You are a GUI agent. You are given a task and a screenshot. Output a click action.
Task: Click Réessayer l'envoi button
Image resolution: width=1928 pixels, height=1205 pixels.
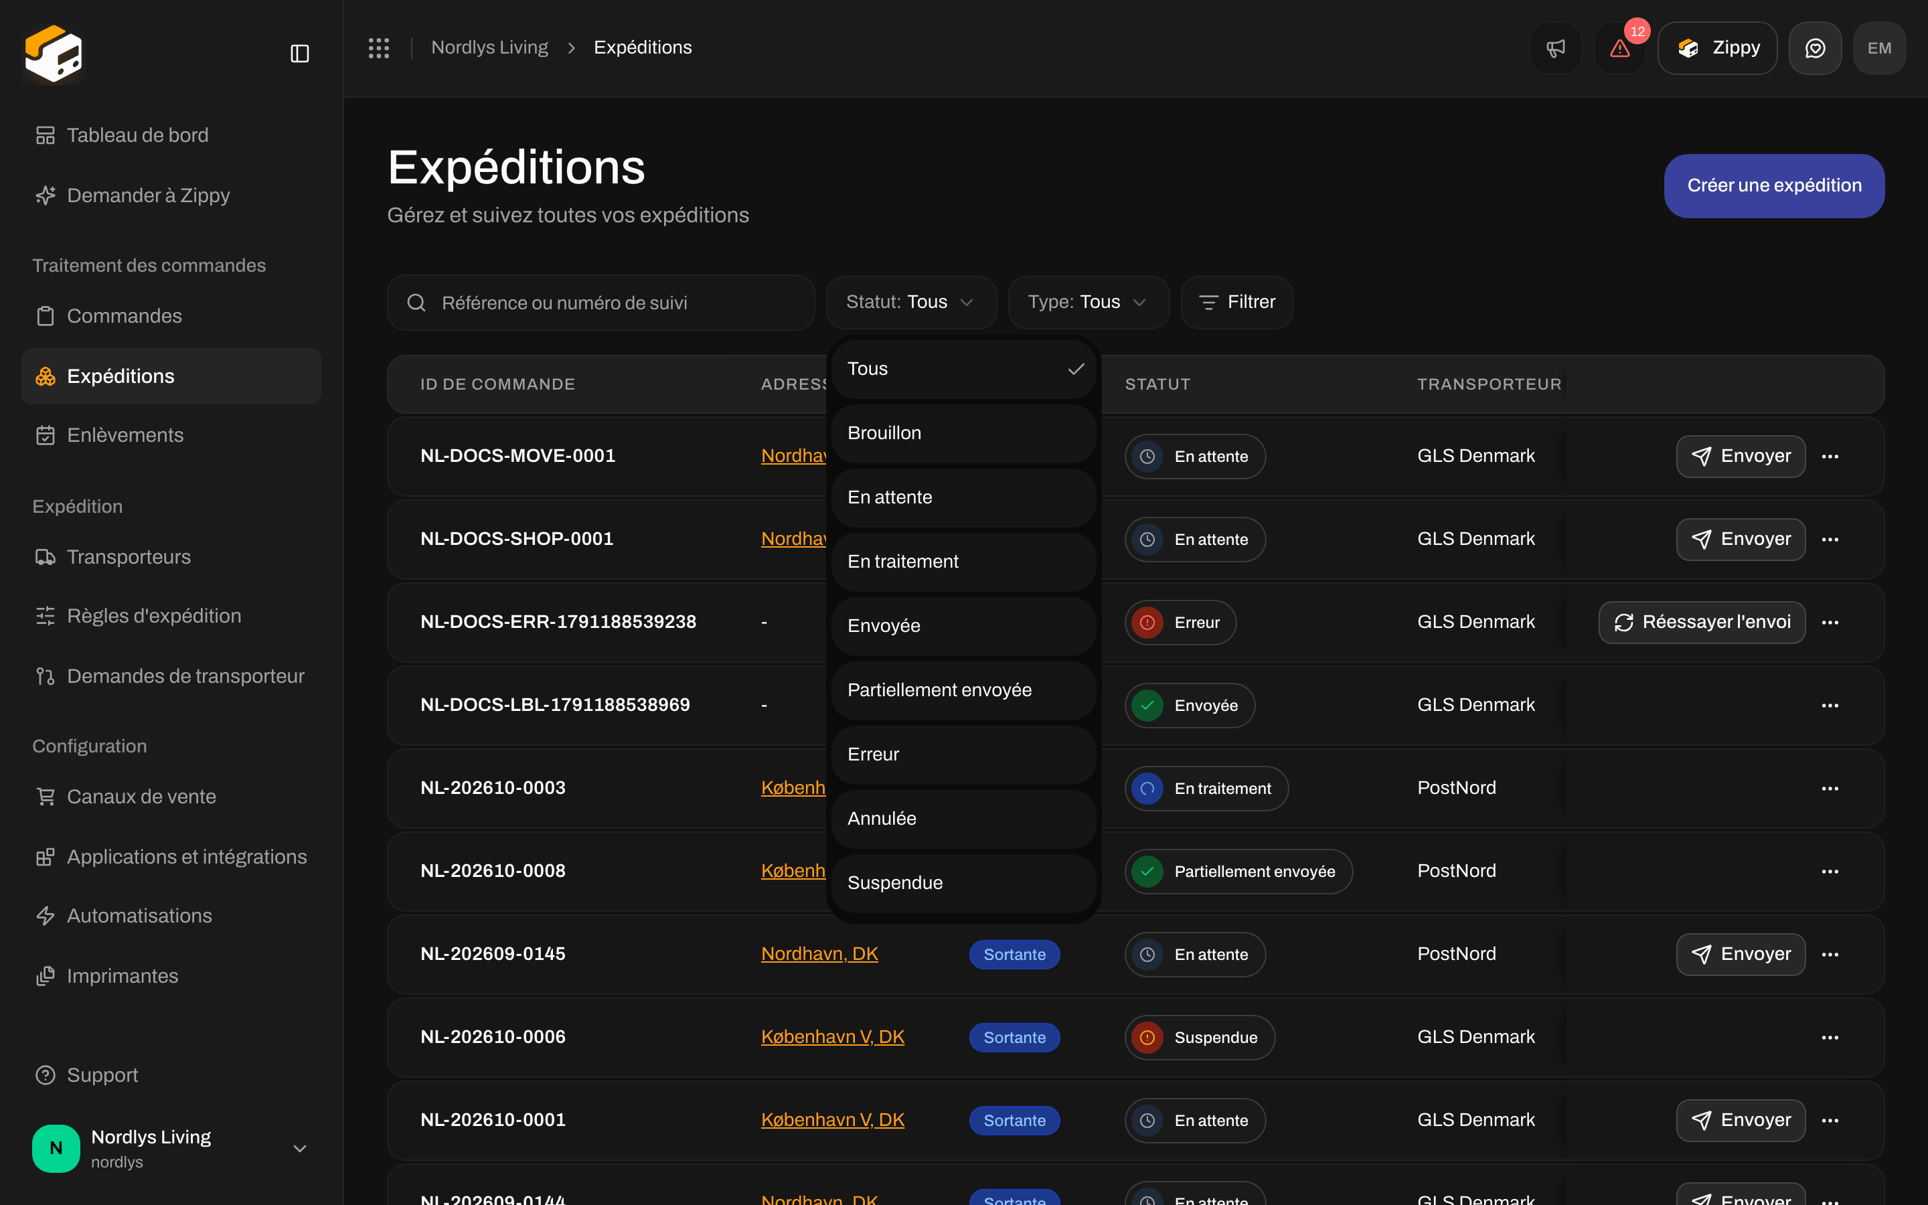pos(1702,623)
